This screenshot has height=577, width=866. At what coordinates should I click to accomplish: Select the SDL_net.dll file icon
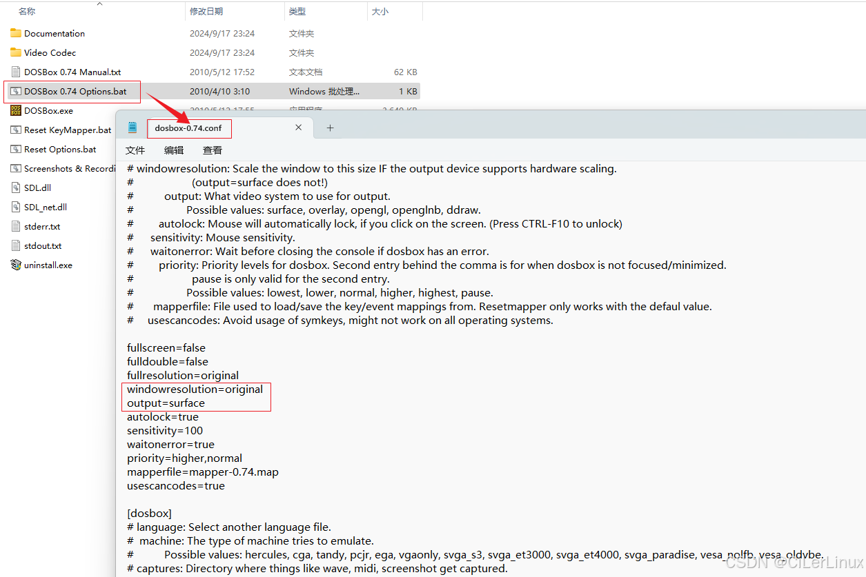16,207
